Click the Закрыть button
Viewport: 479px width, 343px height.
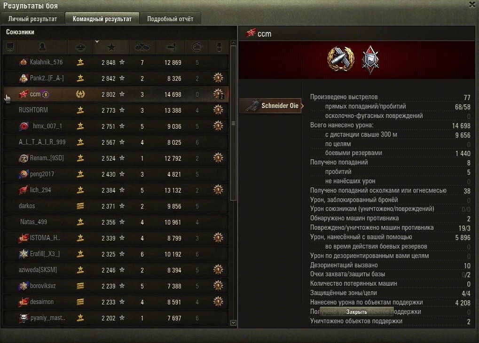tap(356, 312)
